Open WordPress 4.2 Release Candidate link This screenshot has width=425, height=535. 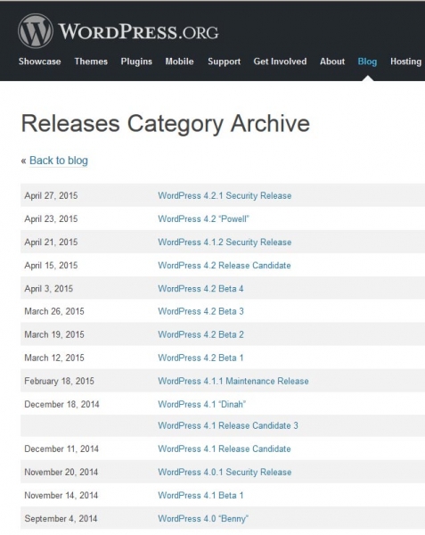click(225, 265)
